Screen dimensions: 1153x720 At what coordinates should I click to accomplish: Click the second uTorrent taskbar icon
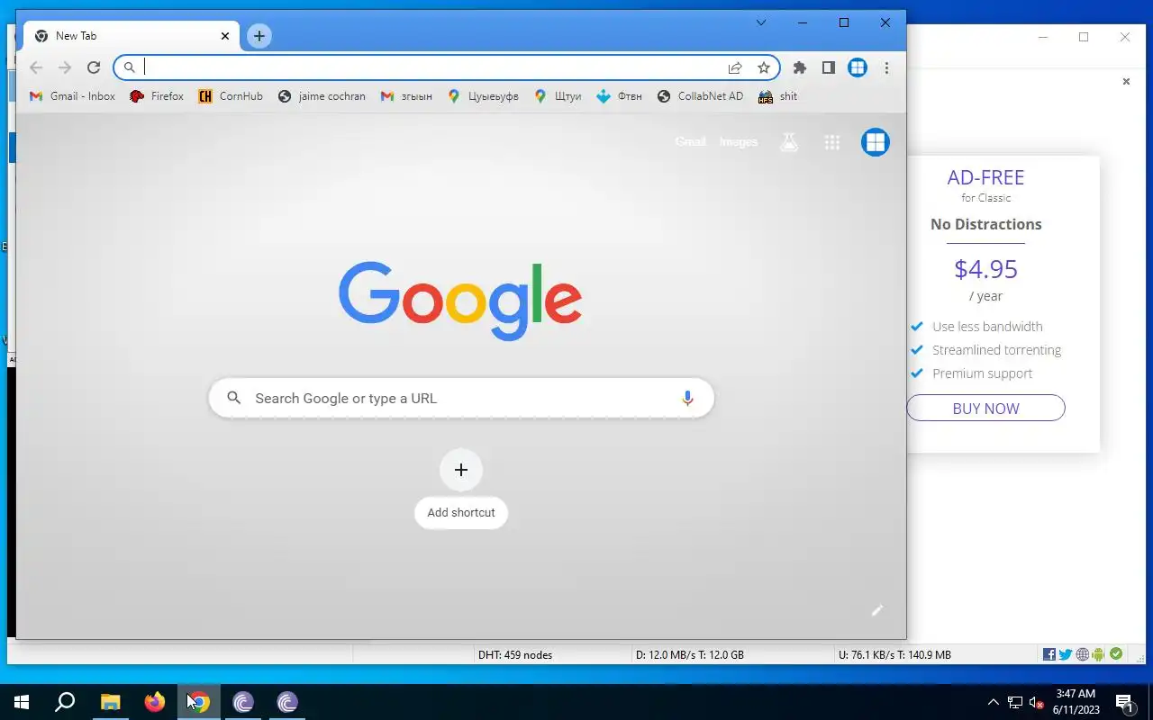click(287, 702)
